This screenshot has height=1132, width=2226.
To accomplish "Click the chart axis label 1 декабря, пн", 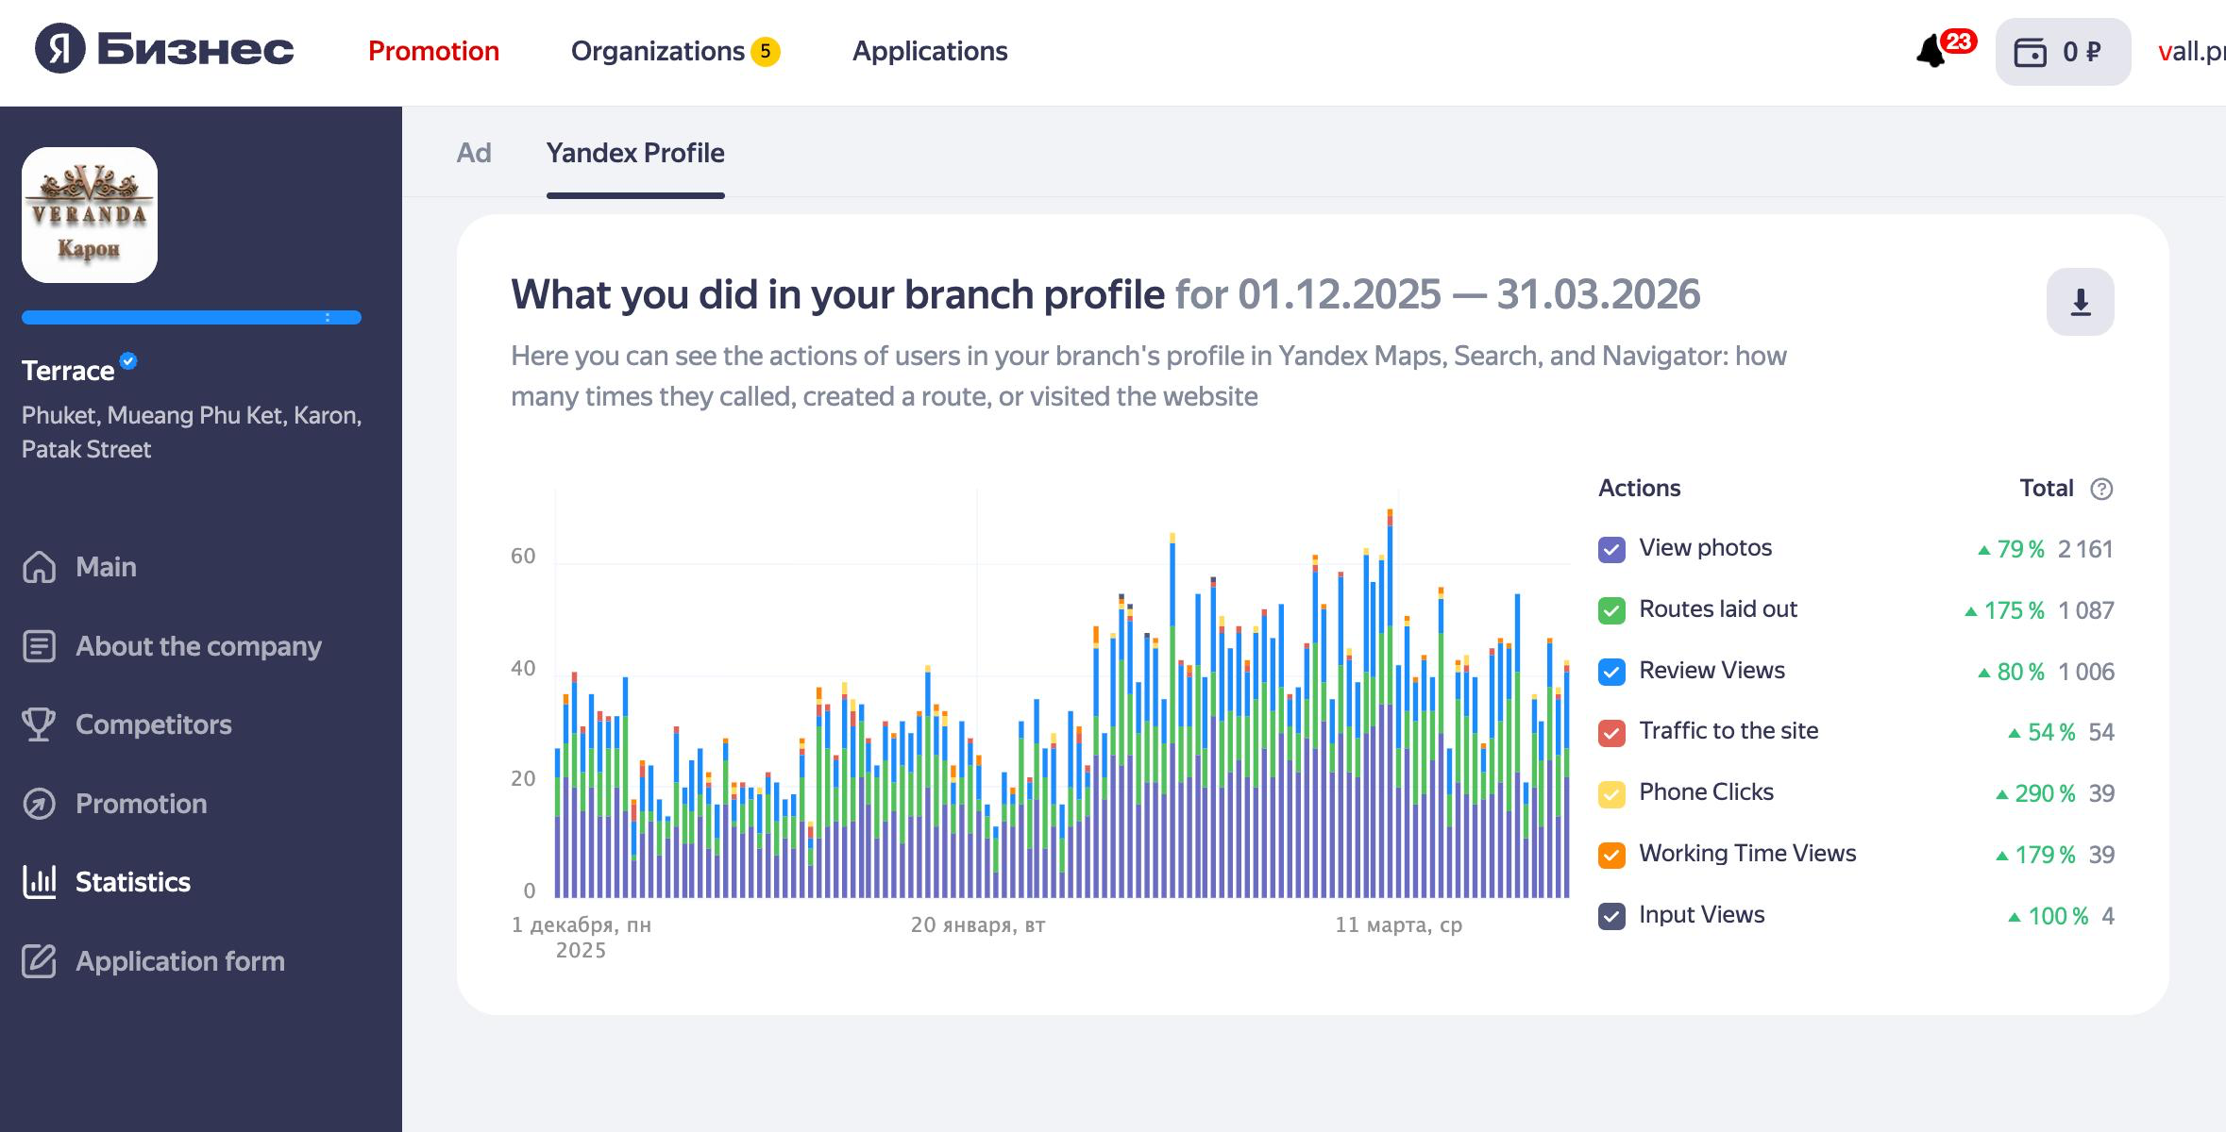I will [x=582, y=925].
